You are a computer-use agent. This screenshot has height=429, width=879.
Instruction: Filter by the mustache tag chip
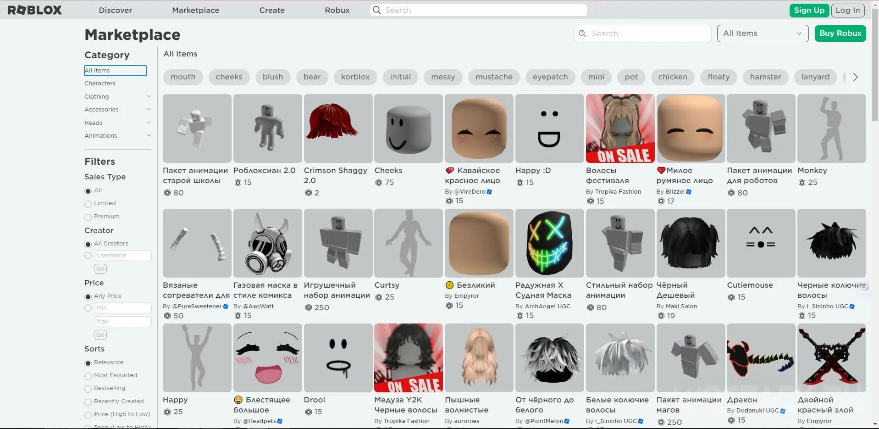(494, 77)
